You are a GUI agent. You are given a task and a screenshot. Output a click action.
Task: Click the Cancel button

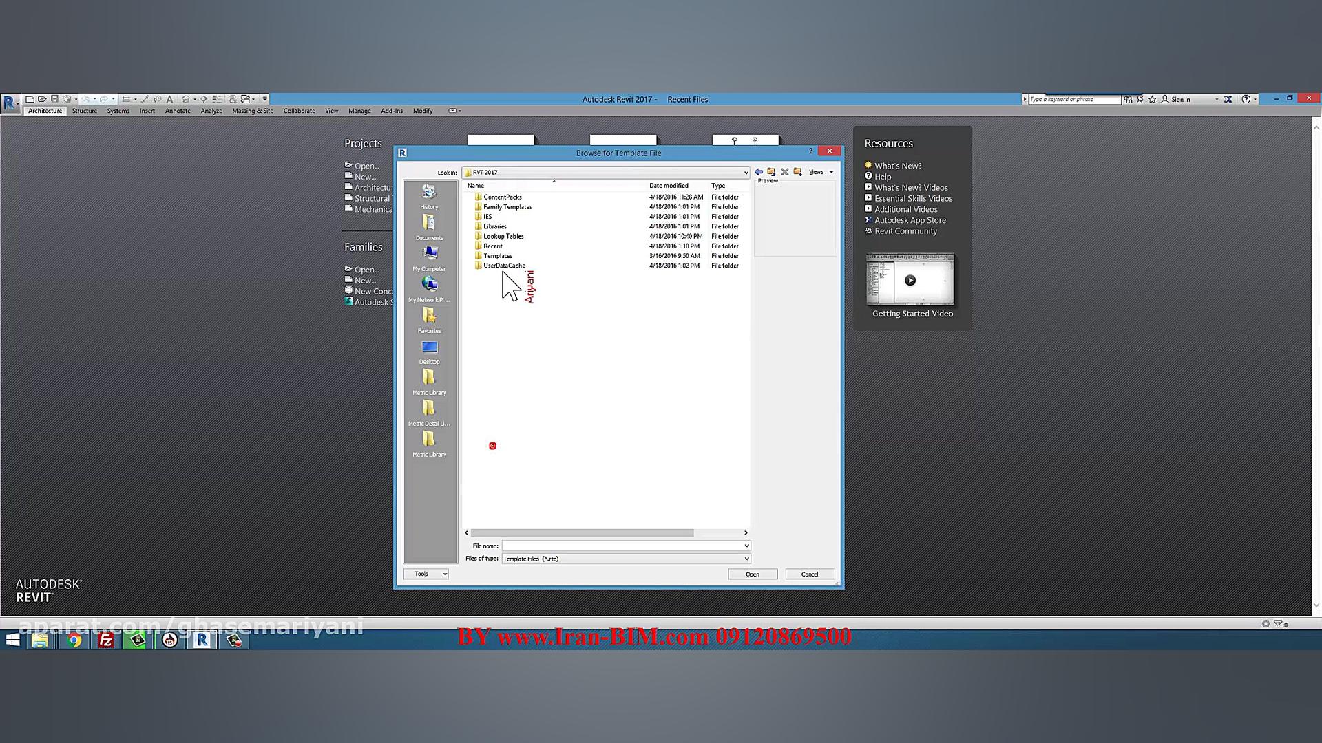pos(810,574)
